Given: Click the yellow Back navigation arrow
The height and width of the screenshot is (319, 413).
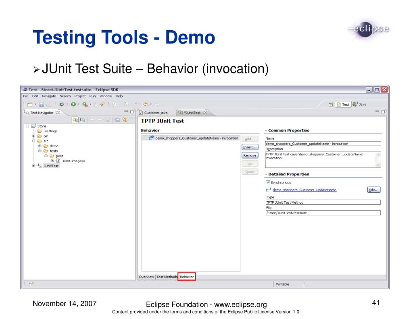Looking at the screenshot, I should coord(146,104).
